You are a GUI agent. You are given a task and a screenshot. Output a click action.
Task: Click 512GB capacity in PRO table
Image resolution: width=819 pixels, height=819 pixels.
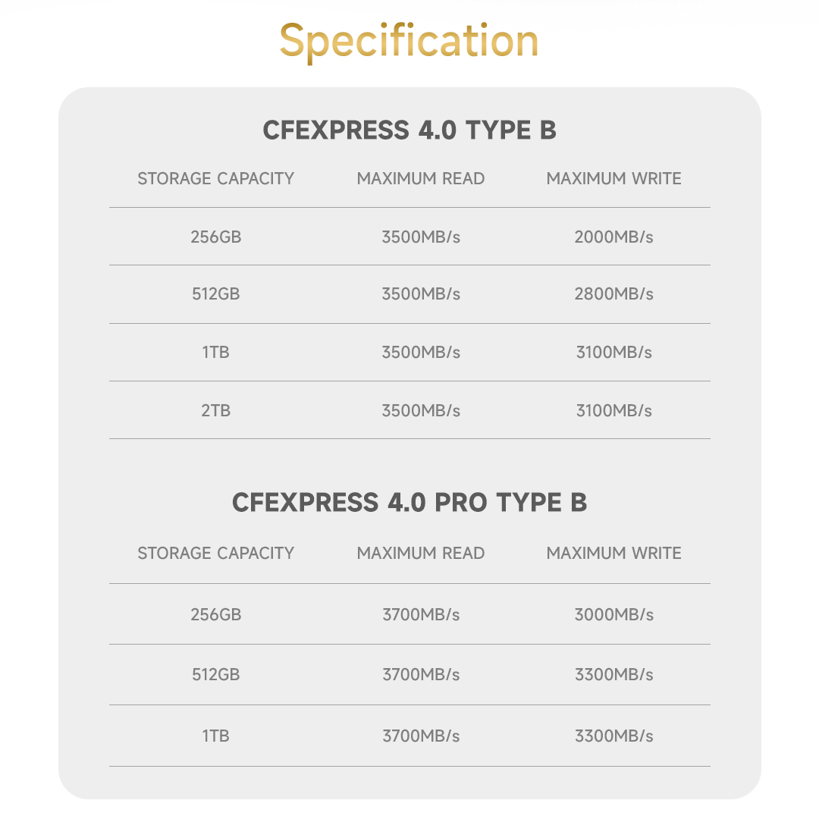pyautogui.click(x=215, y=675)
